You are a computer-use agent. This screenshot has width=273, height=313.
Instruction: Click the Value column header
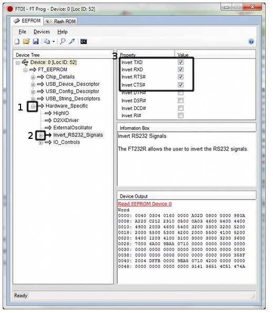click(x=215, y=55)
